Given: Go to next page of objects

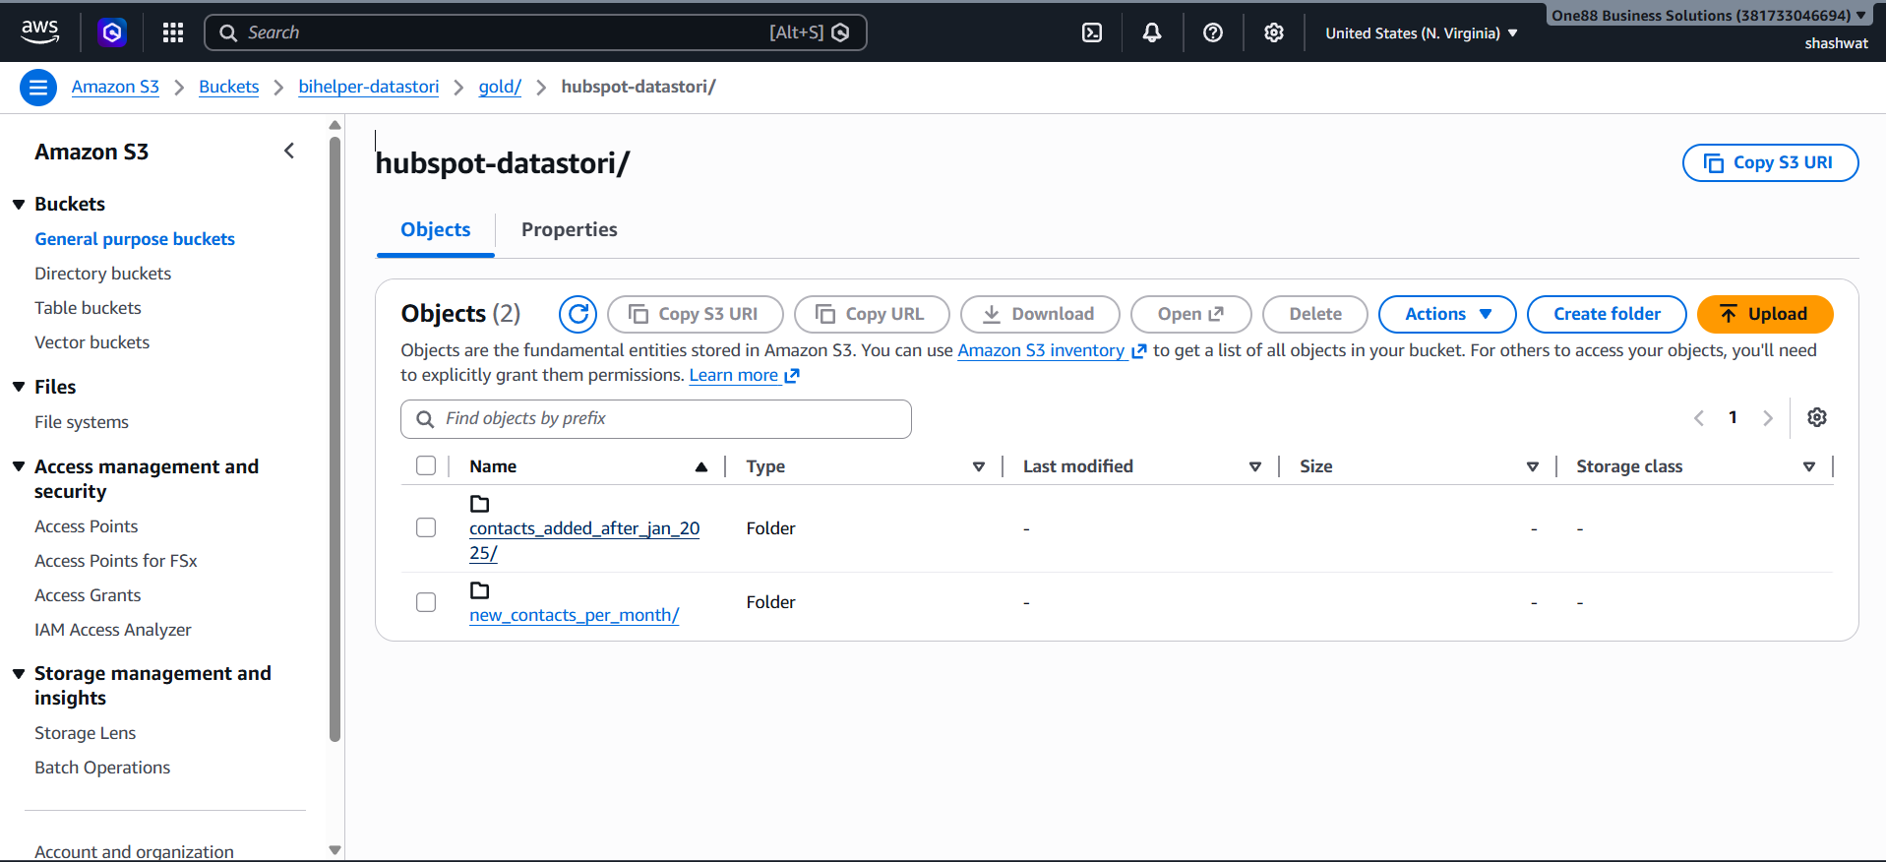Looking at the screenshot, I should click(1768, 418).
